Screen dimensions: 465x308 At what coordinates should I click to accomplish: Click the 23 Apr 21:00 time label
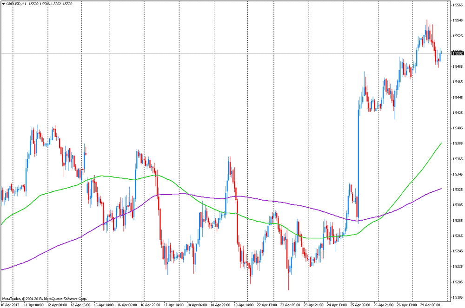coord(314,305)
